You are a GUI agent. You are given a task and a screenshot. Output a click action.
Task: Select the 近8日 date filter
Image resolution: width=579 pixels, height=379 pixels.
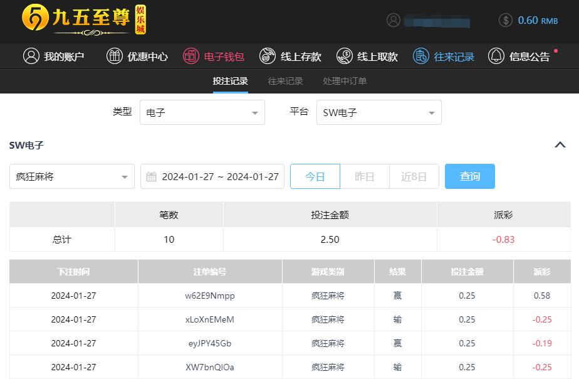coord(414,176)
